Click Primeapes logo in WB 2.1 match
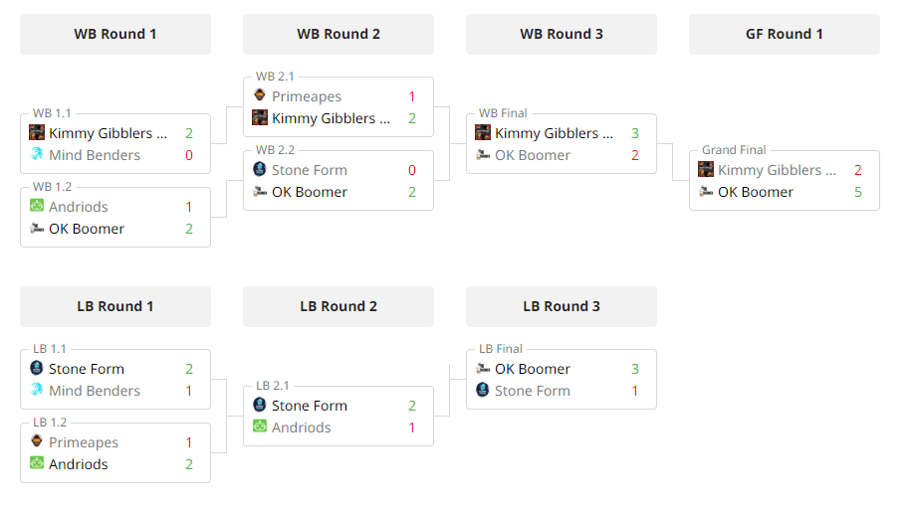This screenshot has width=907, height=508. click(260, 95)
